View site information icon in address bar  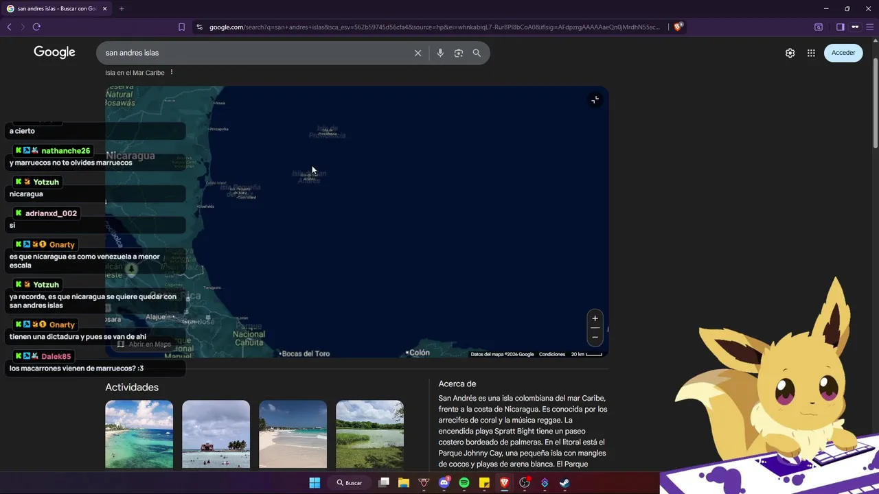(199, 27)
